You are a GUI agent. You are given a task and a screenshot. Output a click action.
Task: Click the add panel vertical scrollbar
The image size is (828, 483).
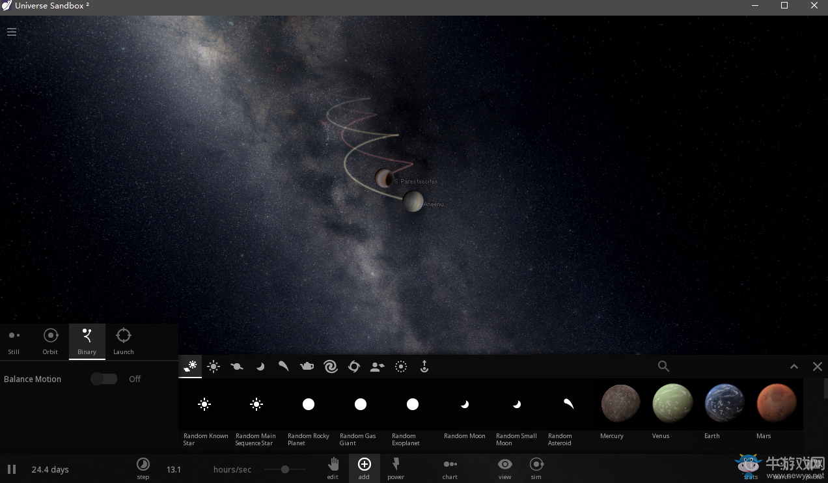pos(825,389)
